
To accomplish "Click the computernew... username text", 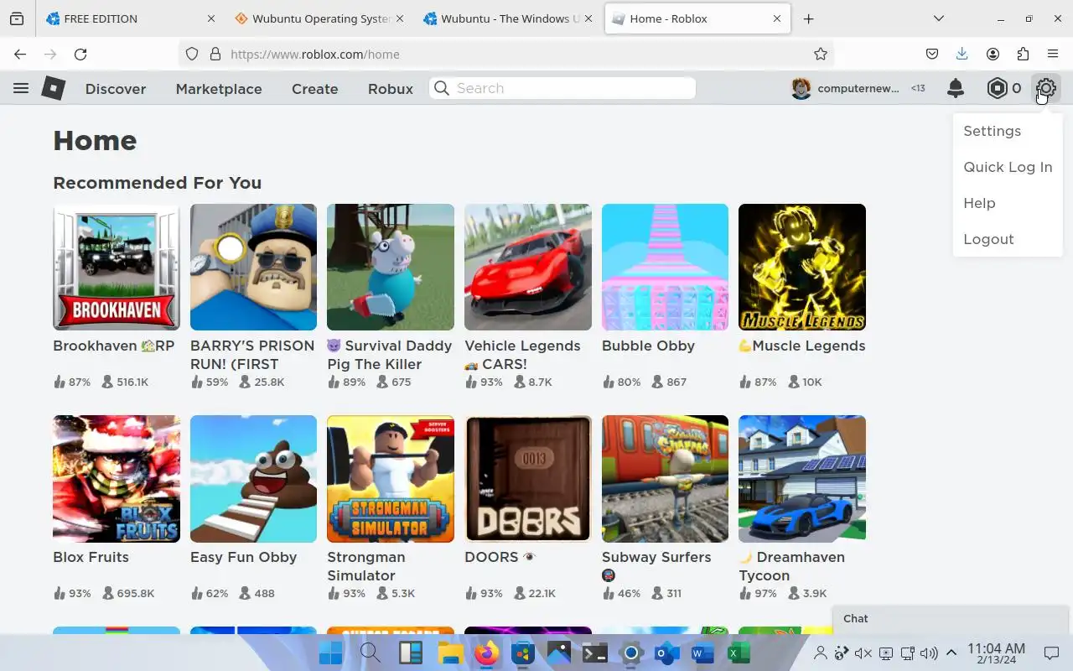I will tap(858, 88).
